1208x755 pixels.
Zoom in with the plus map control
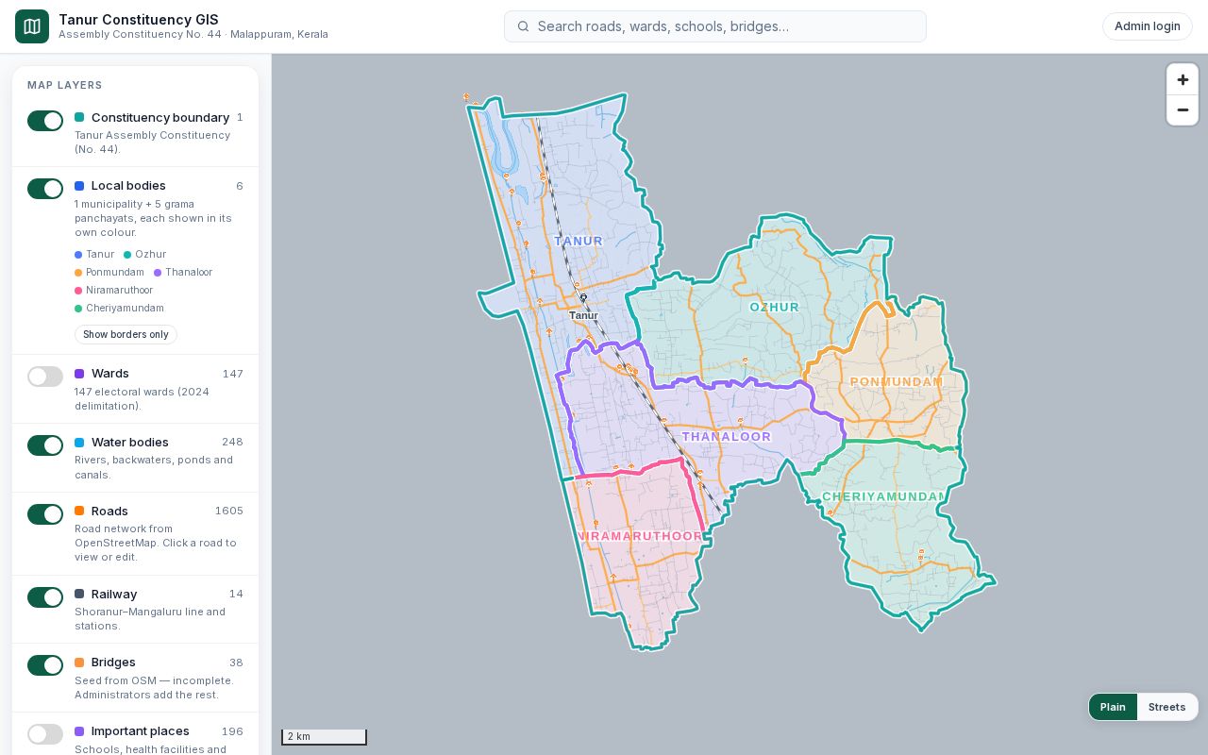tap(1183, 79)
